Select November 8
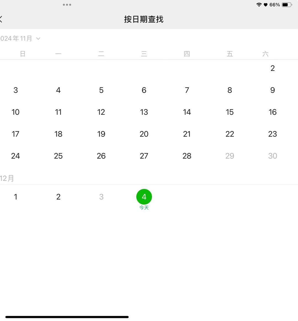This screenshot has width=298, height=321. pyautogui.click(x=230, y=90)
